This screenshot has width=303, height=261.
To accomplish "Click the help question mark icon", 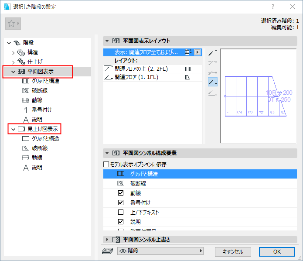I will pyautogui.click(x=272, y=7).
